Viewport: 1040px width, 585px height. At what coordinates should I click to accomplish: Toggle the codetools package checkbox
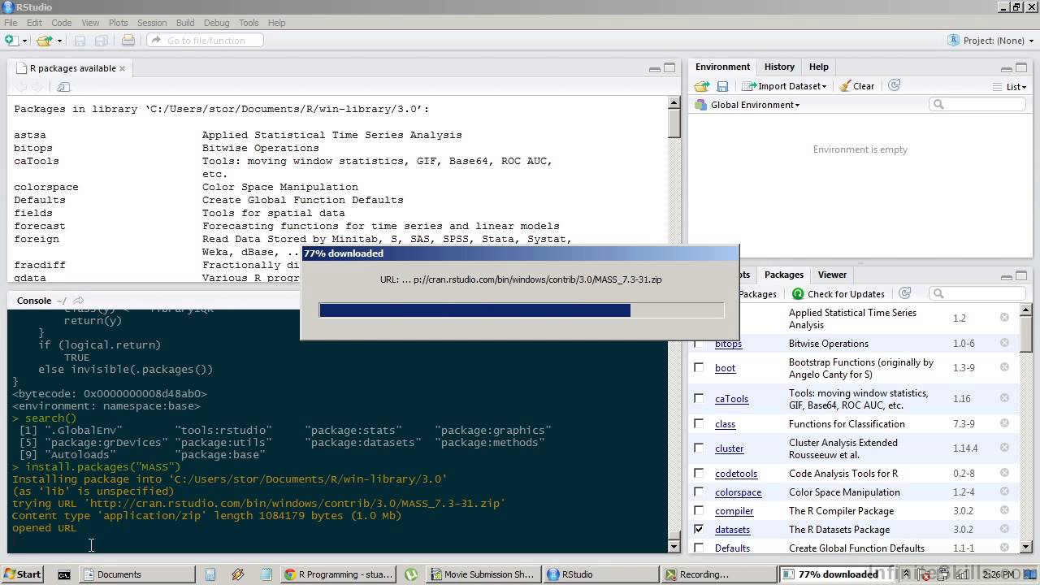click(x=699, y=474)
